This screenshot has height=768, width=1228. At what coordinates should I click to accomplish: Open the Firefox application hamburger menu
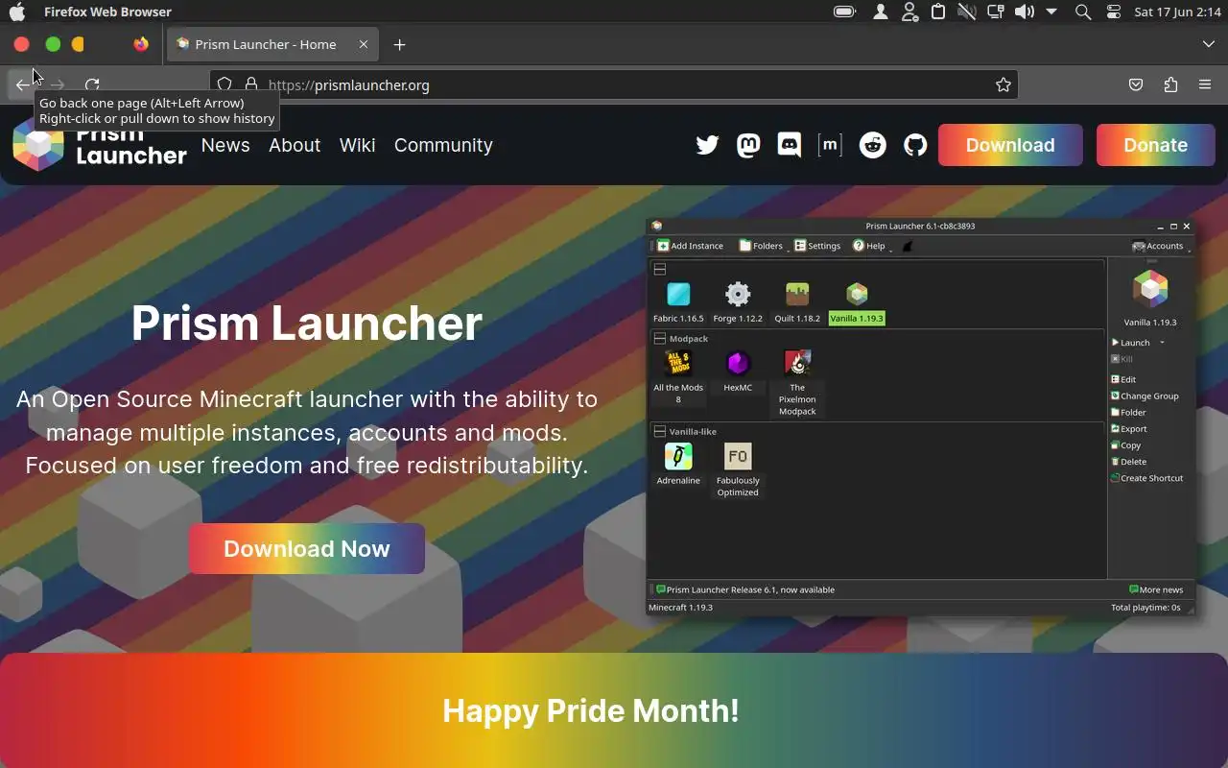pos(1205,84)
